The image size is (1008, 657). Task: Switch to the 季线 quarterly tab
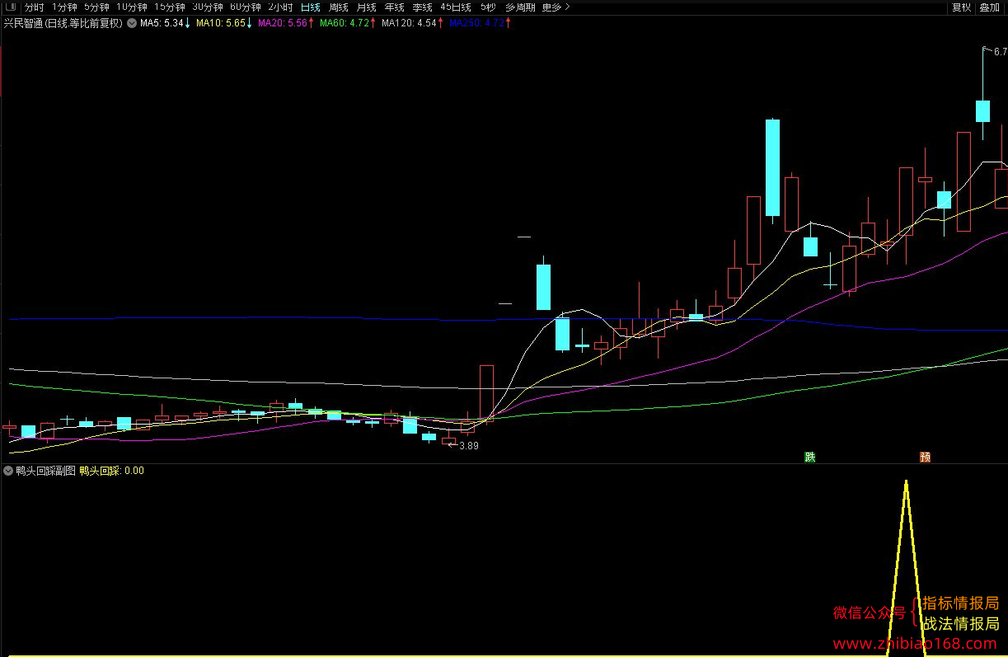(422, 7)
